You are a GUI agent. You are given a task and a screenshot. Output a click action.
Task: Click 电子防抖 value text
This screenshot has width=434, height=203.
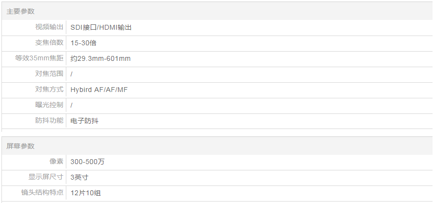(84, 121)
